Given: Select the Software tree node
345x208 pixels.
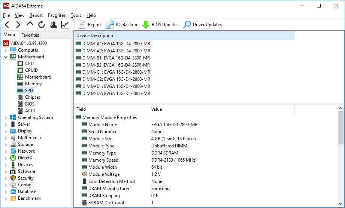Looking at the screenshot, I should 26,171.
